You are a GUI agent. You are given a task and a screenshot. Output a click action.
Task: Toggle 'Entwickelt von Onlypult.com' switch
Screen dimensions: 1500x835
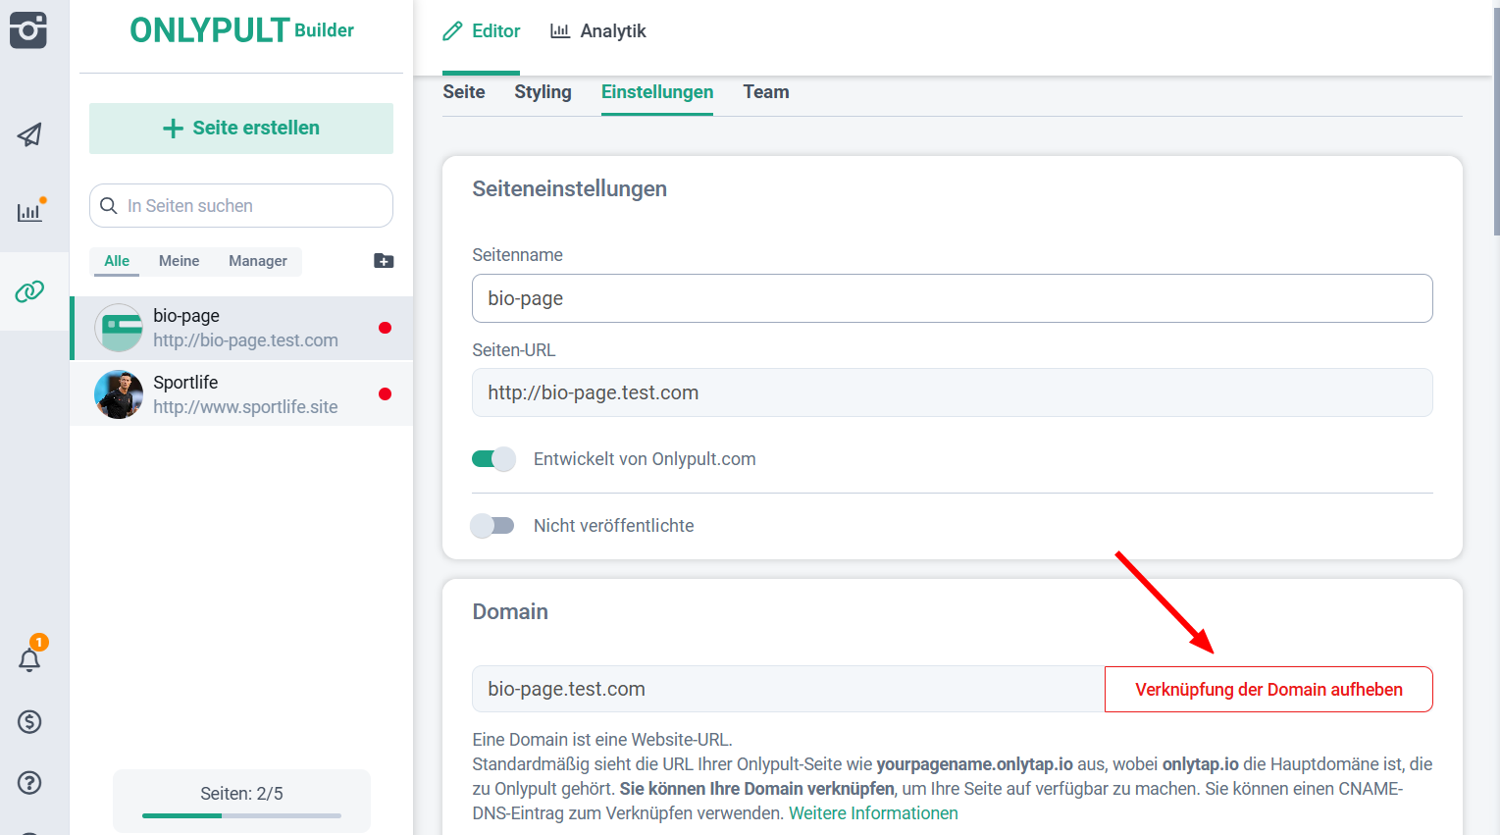tap(493, 459)
